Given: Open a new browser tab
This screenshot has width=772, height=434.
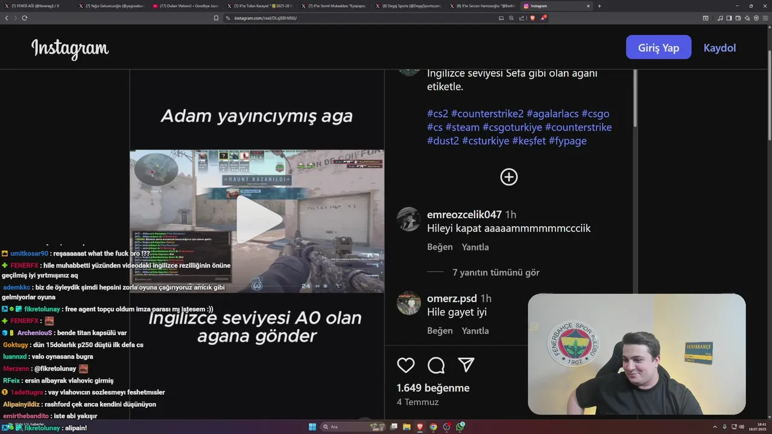Looking at the screenshot, I should point(599,6).
